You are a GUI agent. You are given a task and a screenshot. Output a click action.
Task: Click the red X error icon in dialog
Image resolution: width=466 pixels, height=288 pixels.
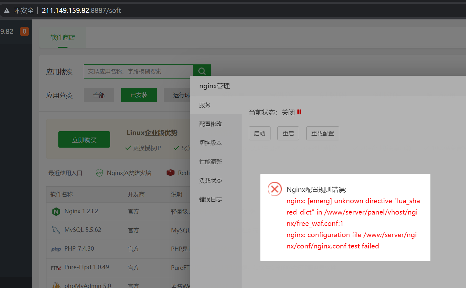[275, 189]
